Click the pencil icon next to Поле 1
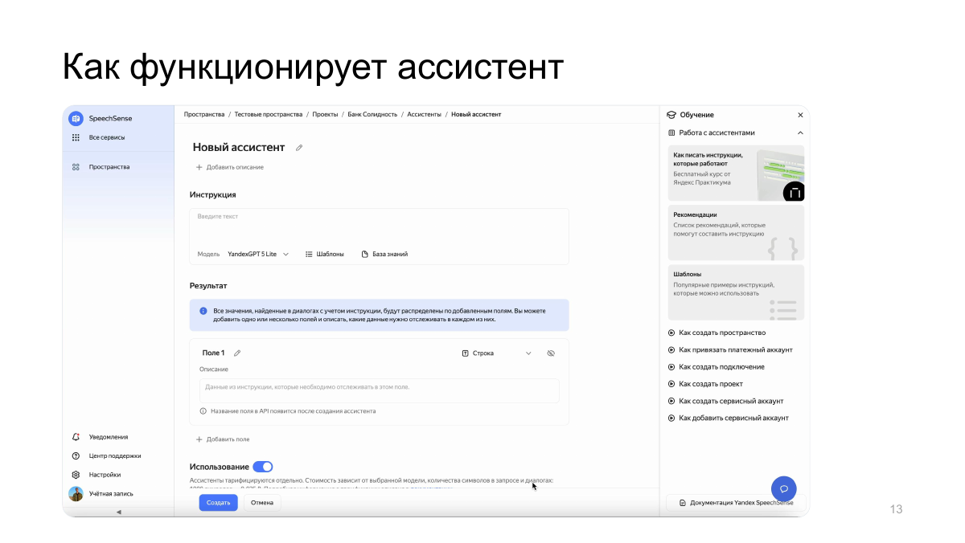This screenshot has height=543, width=965. (237, 353)
